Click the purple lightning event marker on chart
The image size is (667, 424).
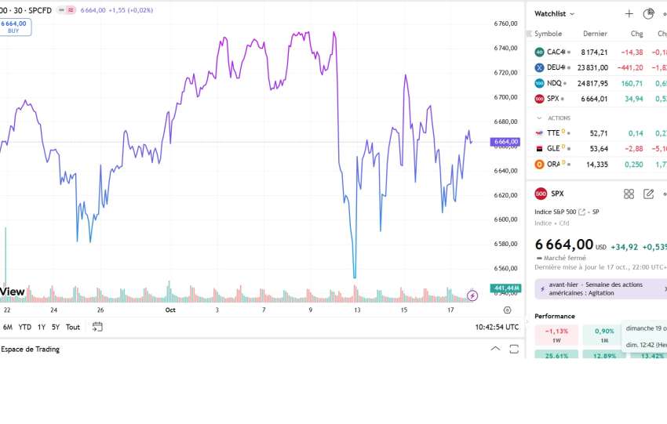coord(472,295)
